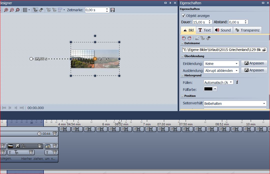Collapse the Dateiname section
Screen dimensions: 270x174
(182, 43)
